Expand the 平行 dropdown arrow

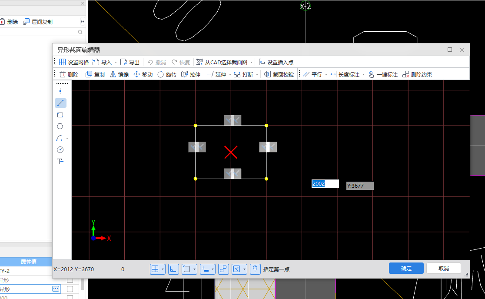coord(326,74)
